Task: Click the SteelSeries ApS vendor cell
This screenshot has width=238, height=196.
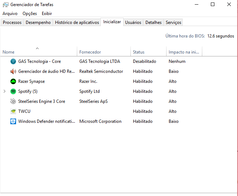Action: point(94,101)
